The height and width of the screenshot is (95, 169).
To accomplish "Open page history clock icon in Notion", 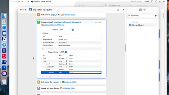I will (x=156, y=2).
